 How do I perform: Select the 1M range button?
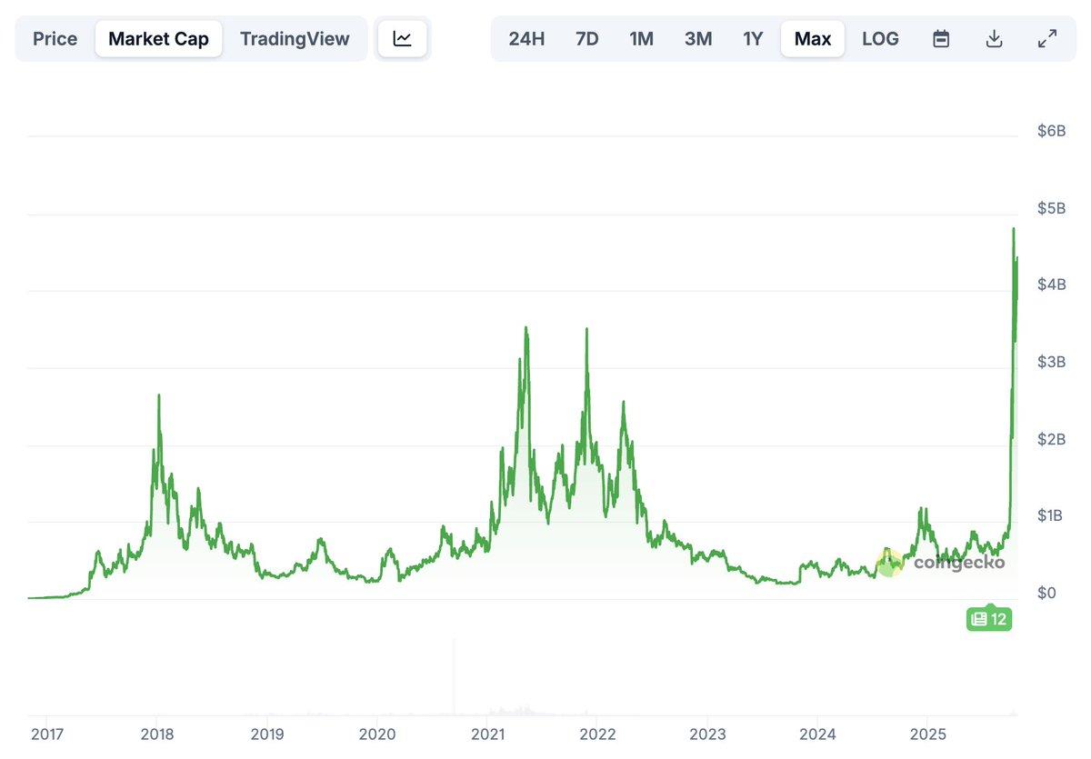(x=642, y=38)
